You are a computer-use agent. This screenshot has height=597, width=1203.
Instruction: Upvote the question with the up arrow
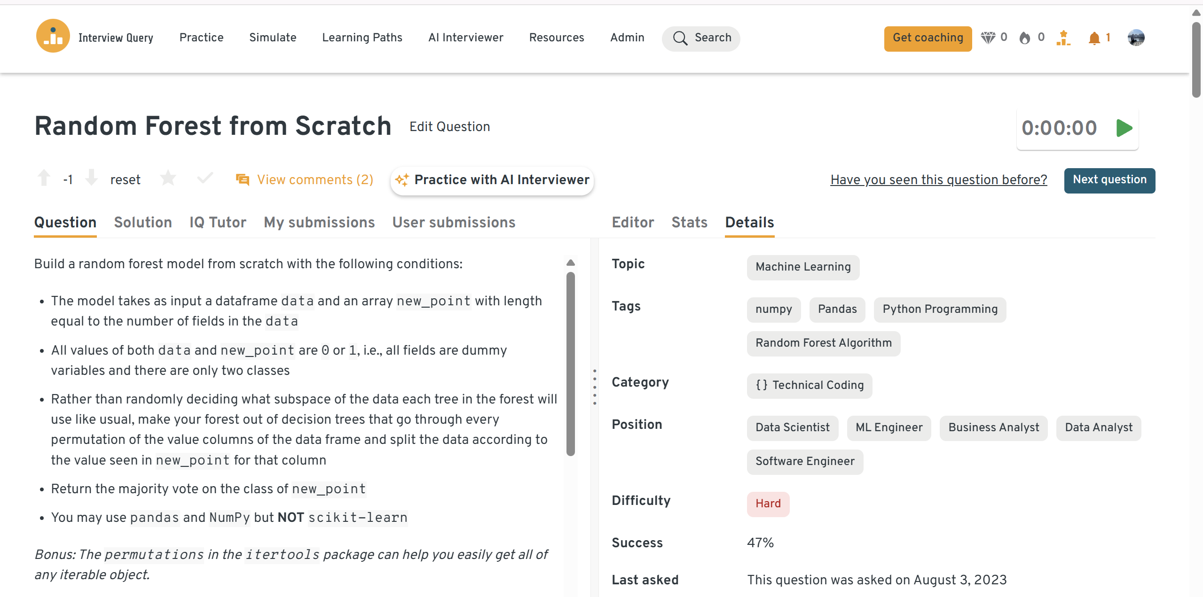pyautogui.click(x=44, y=178)
